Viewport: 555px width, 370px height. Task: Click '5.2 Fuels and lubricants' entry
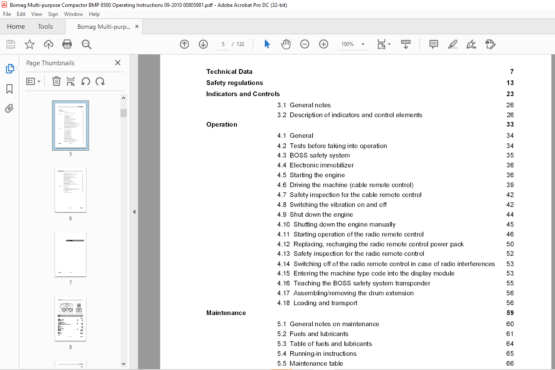[x=313, y=334]
